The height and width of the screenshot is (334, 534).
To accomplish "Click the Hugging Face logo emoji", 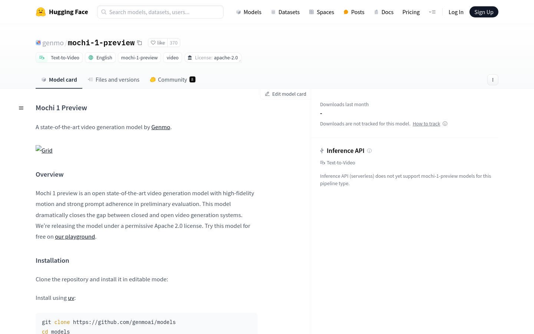I will (x=41, y=12).
